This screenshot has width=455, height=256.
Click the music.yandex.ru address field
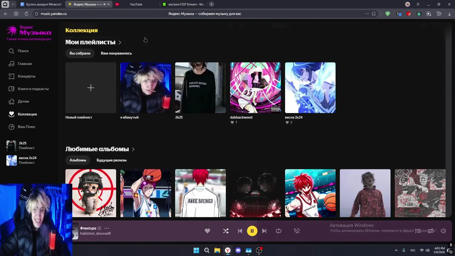pyautogui.click(x=54, y=14)
